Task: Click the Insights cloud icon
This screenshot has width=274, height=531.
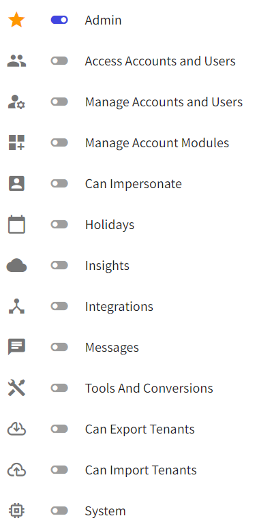Action: (x=16, y=265)
